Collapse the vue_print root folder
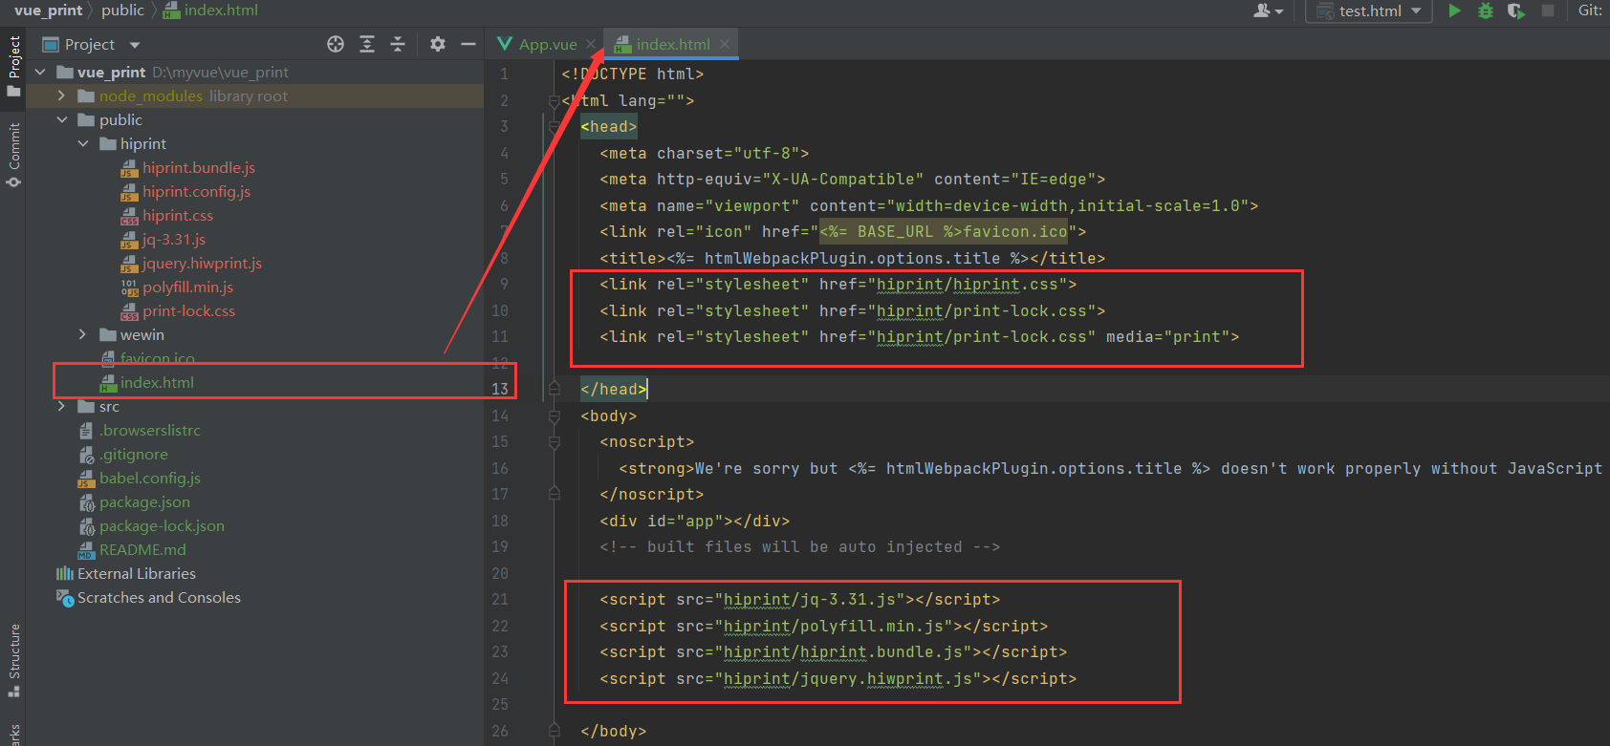 point(40,72)
